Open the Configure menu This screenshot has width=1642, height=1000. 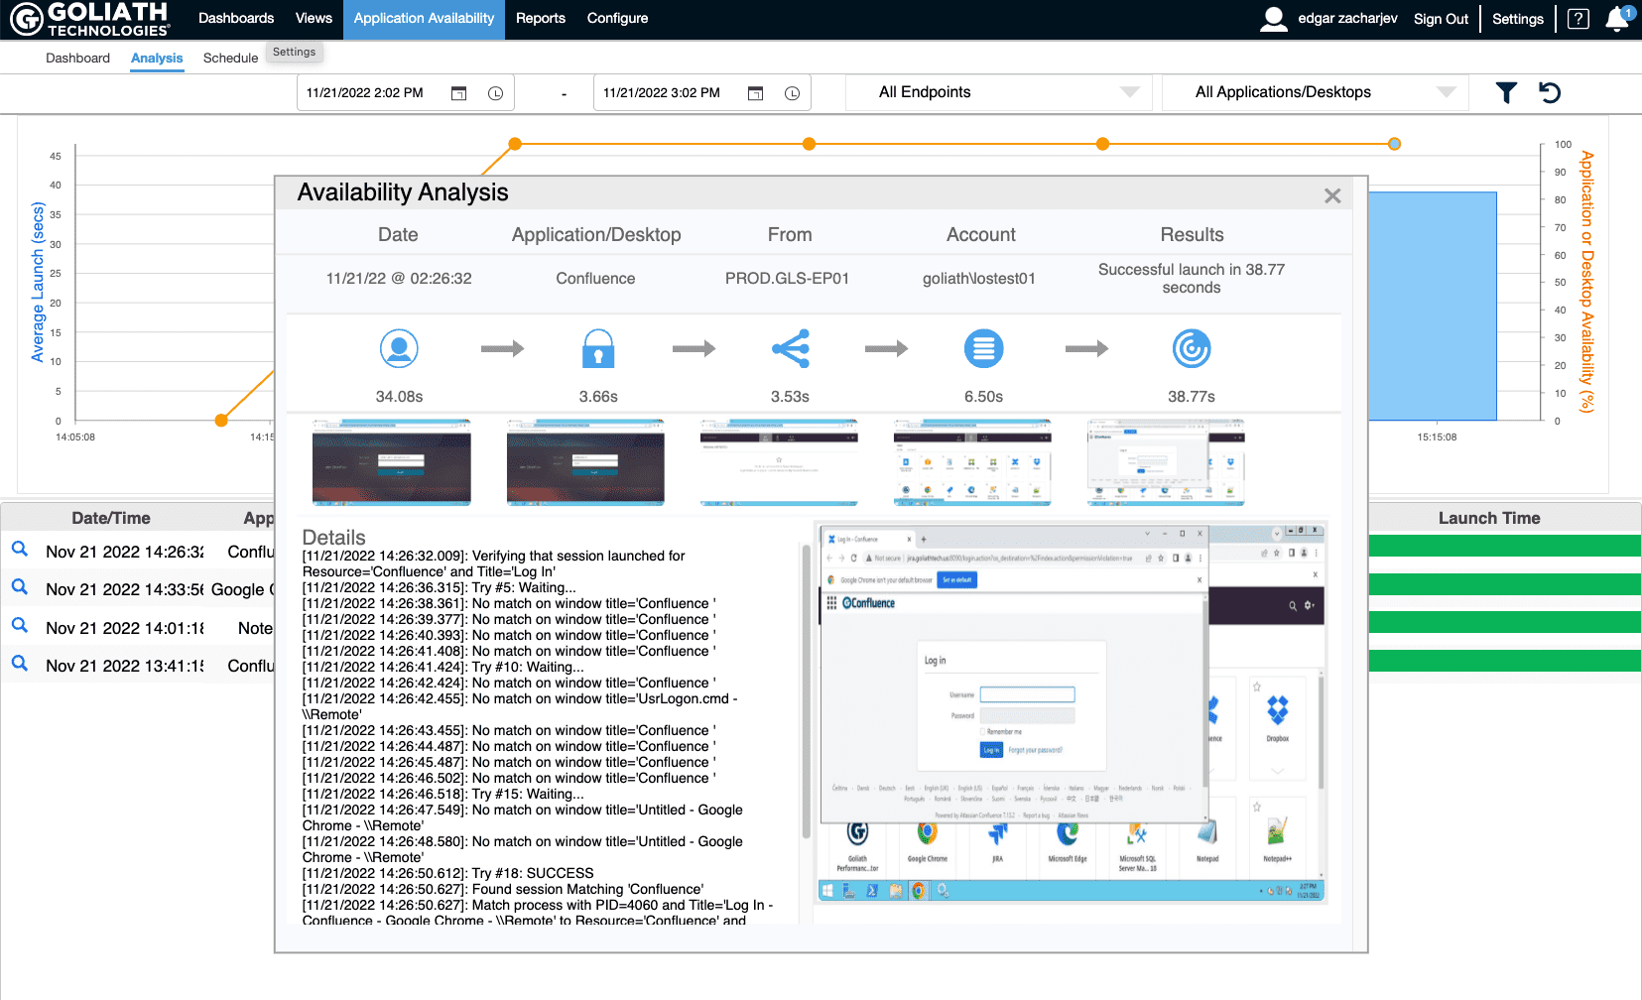point(617,19)
